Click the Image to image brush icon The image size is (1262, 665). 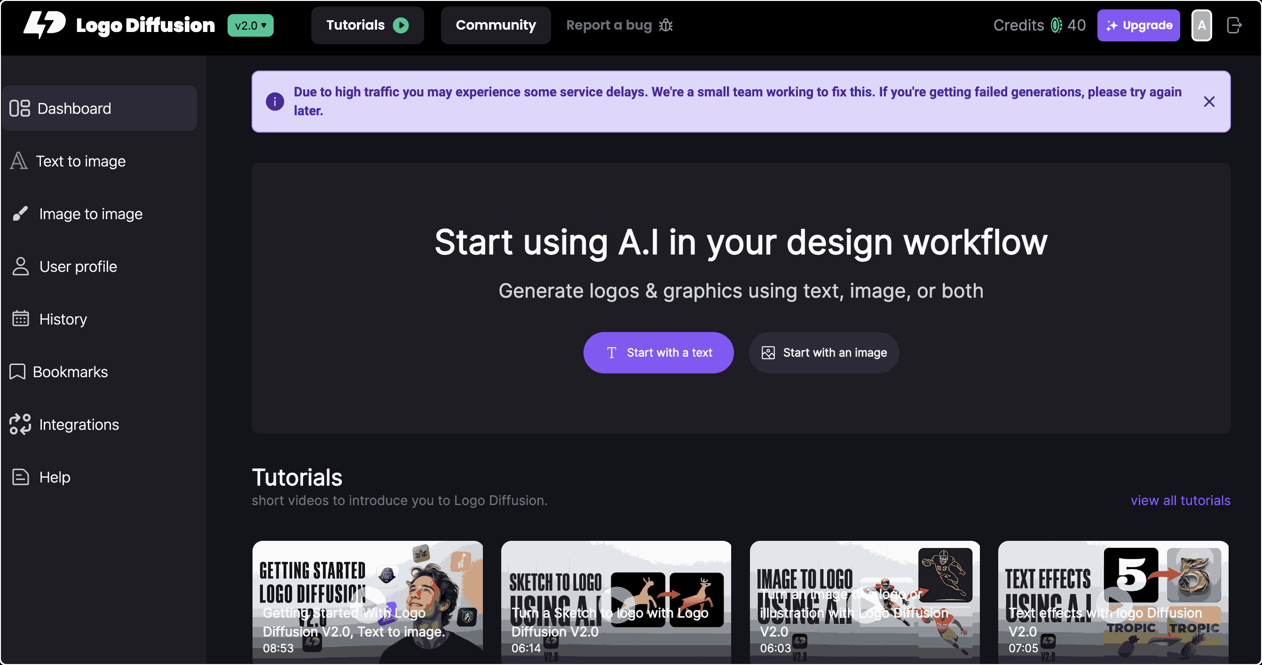tap(20, 214)
